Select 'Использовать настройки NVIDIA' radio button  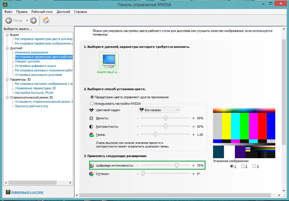tap(92, 104)
